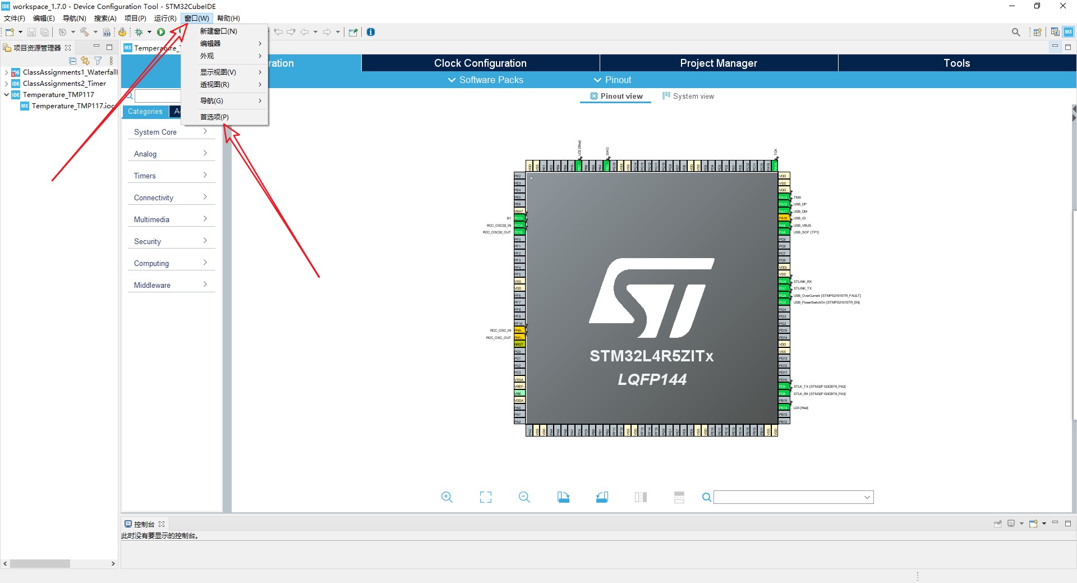Click Open Console icon in console toolbar
Viewport: 1077px width, 583px height.
[x=1033, y=524]
